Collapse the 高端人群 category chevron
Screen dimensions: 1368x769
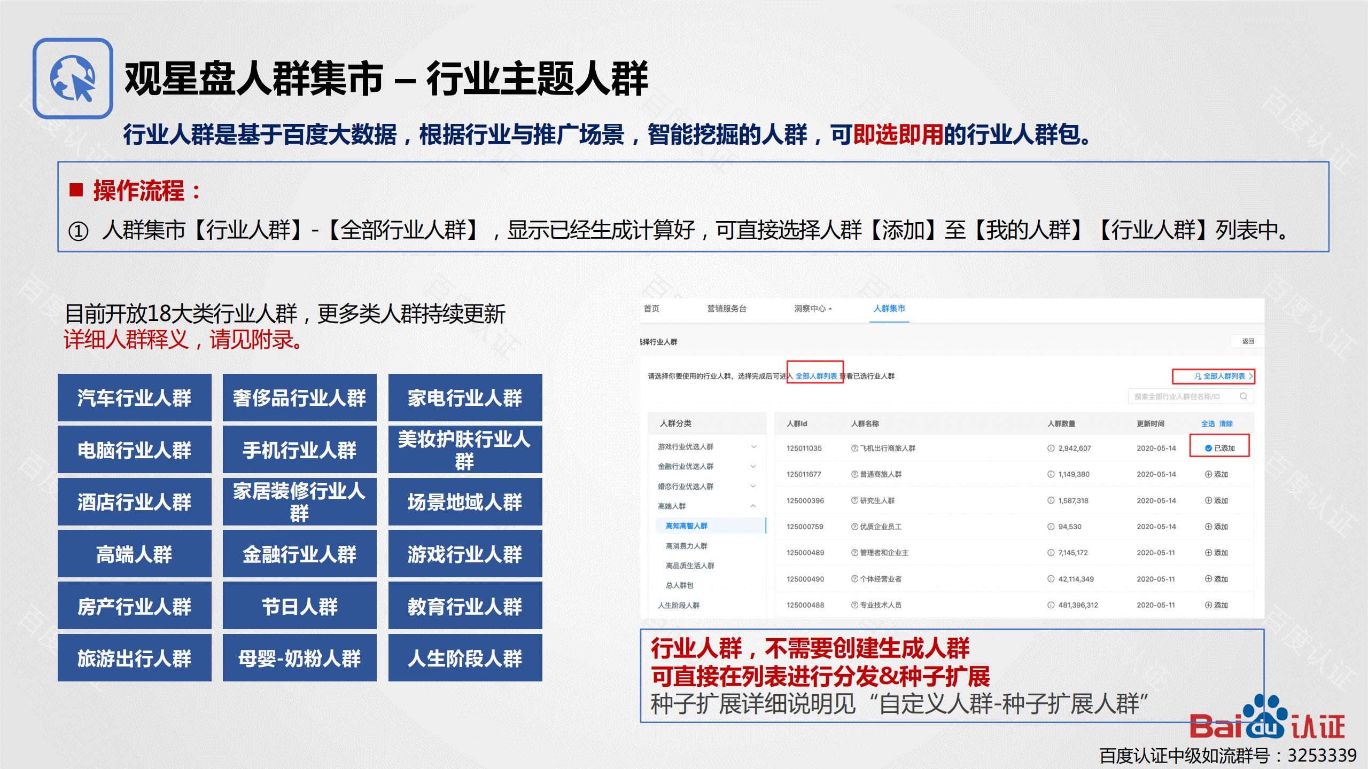[753, 506]
